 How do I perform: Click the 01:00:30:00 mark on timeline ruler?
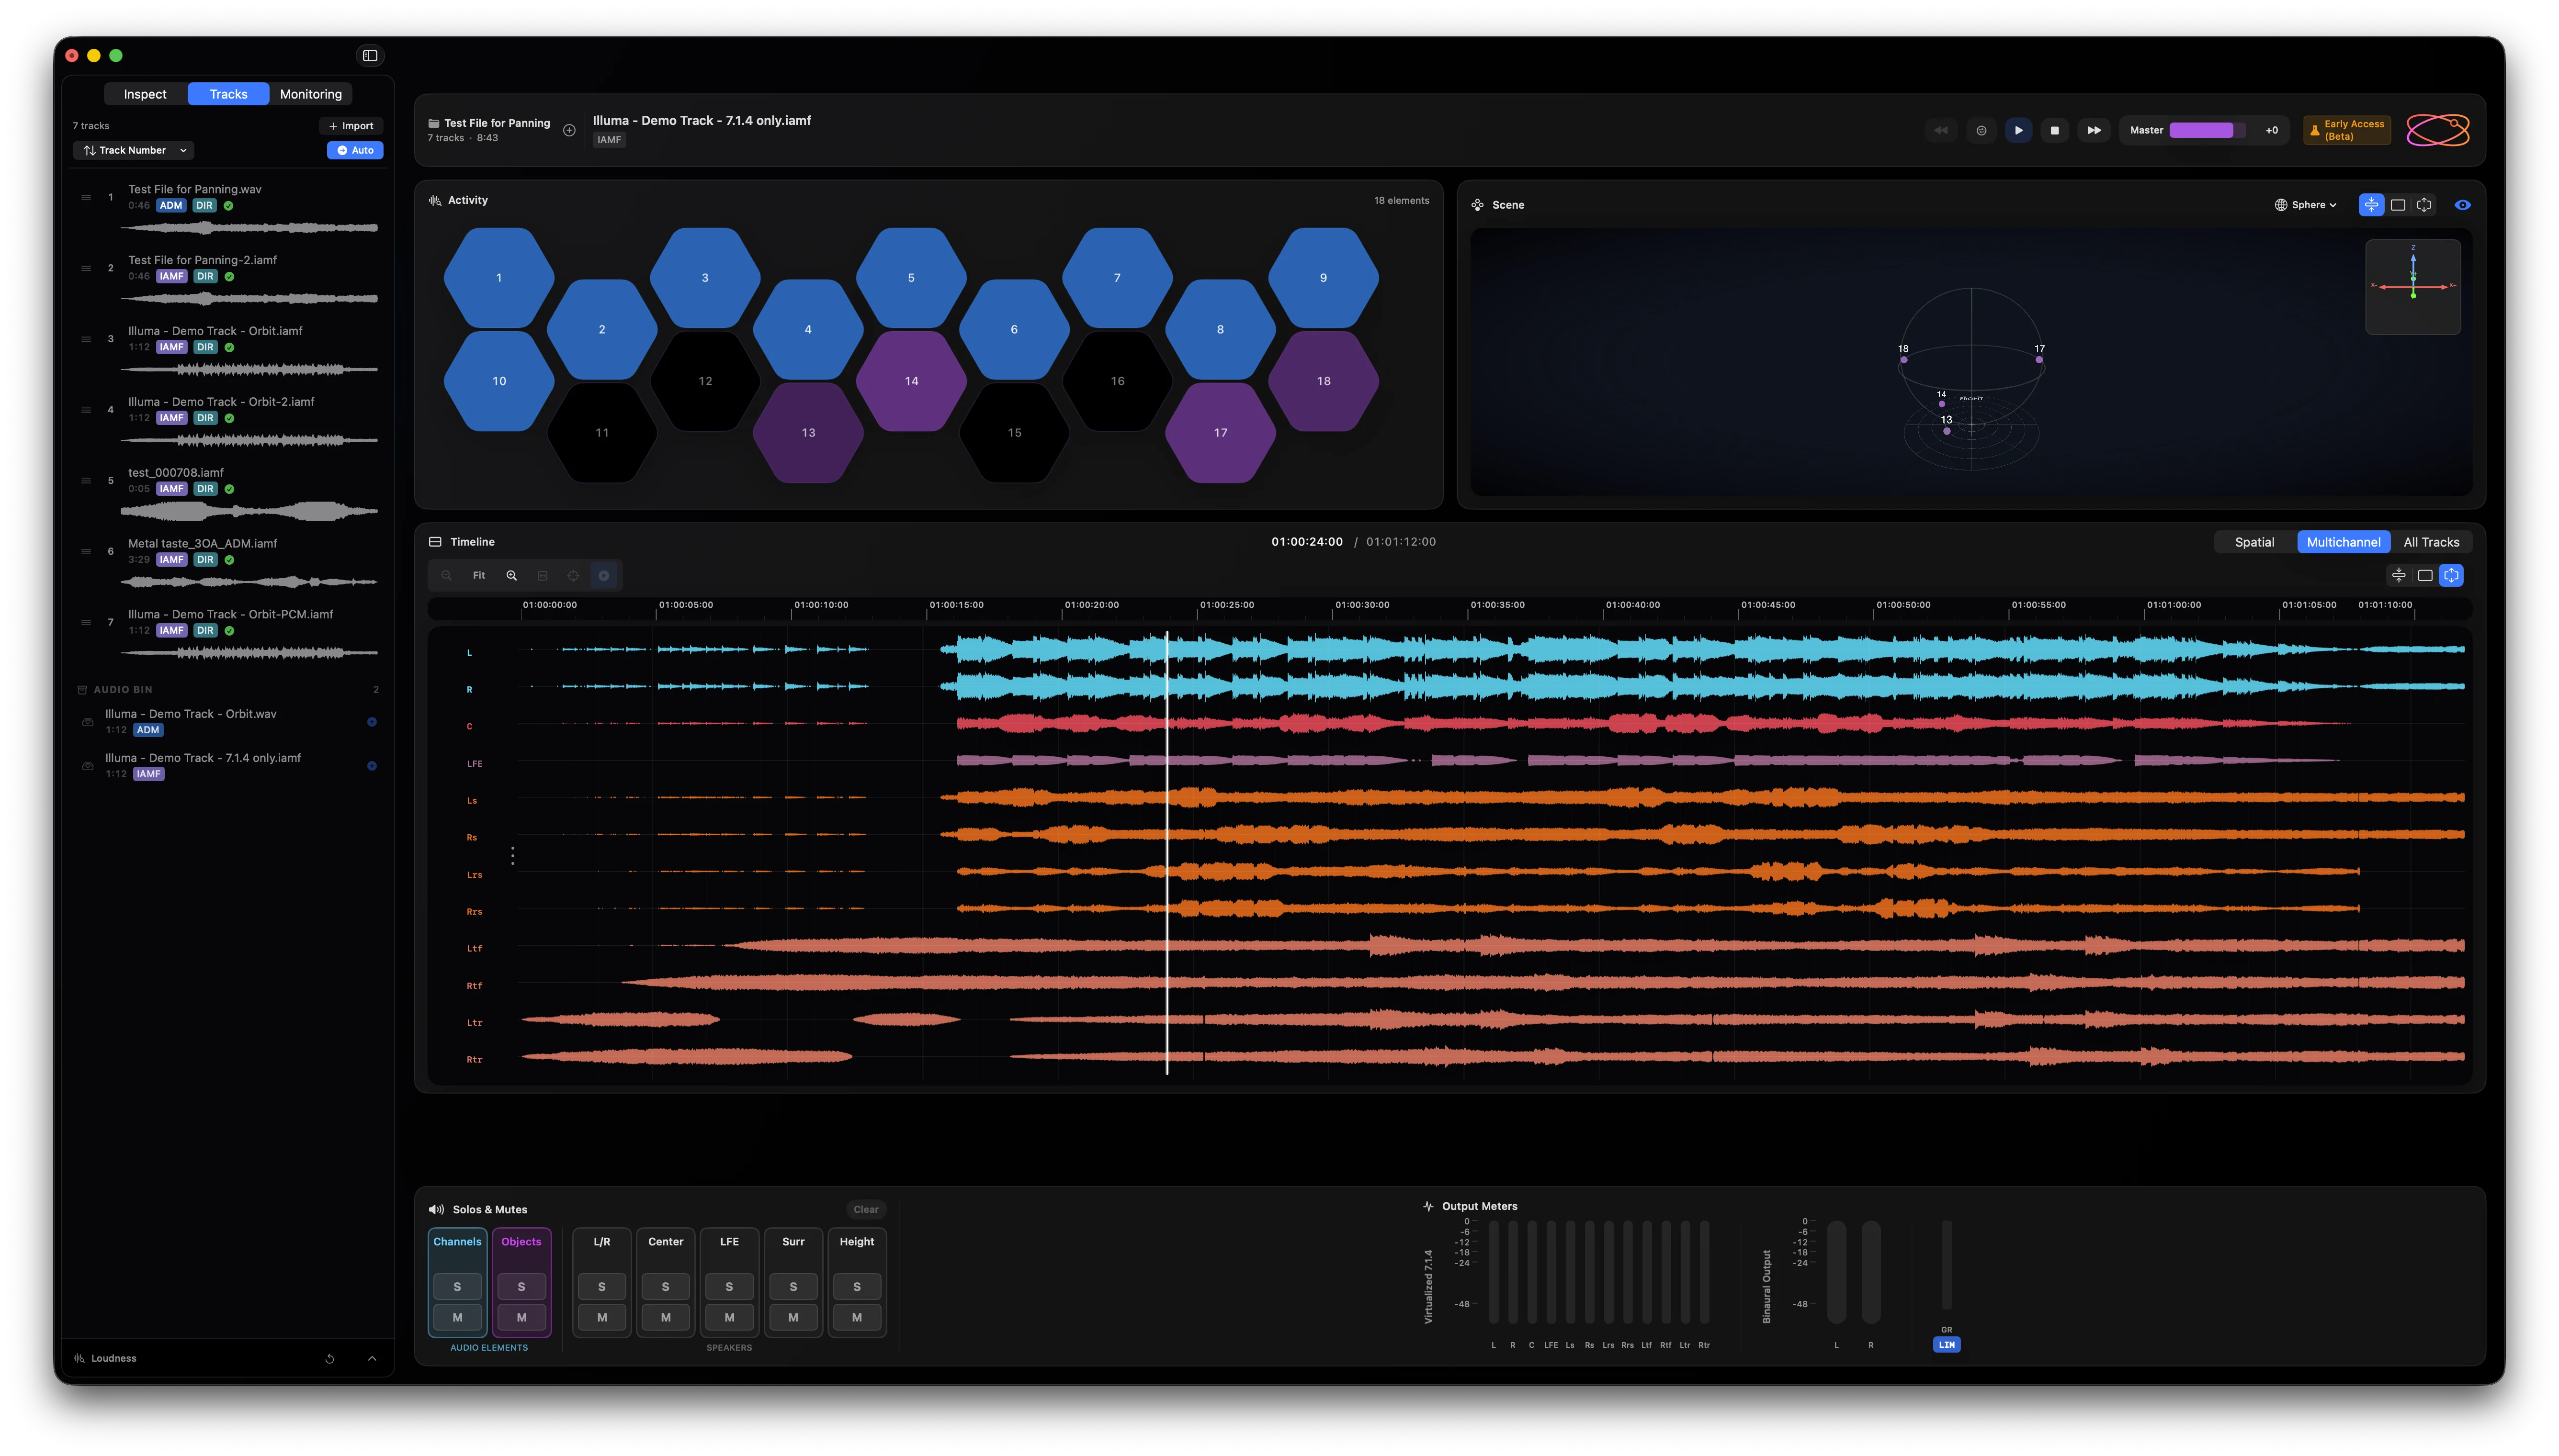1362,605
